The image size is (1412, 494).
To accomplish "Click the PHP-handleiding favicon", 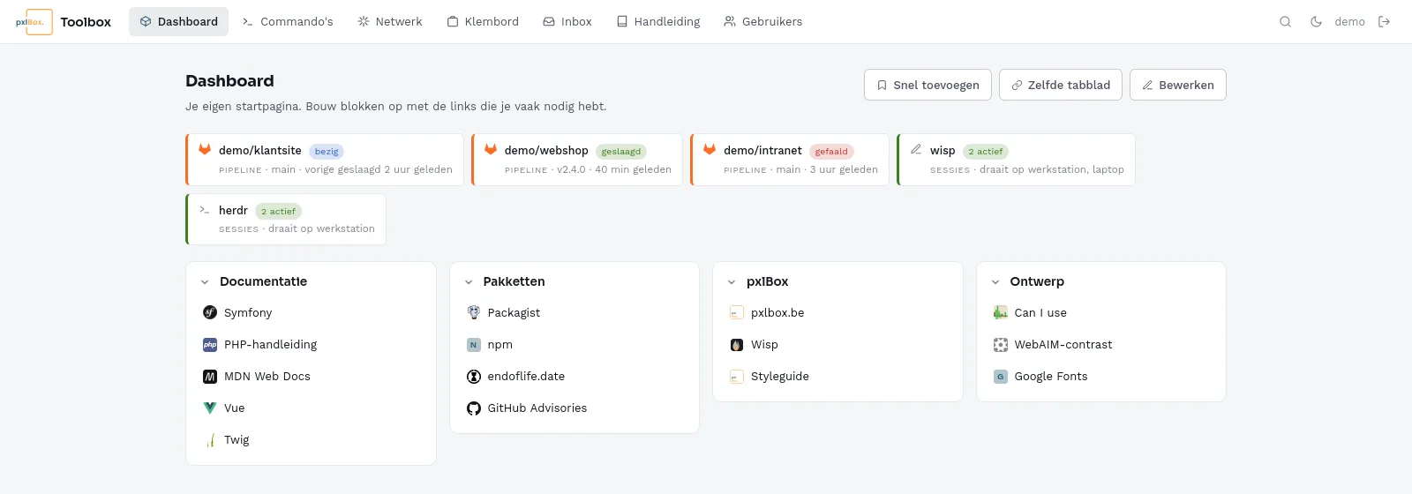I will click(x=210, y=345).
